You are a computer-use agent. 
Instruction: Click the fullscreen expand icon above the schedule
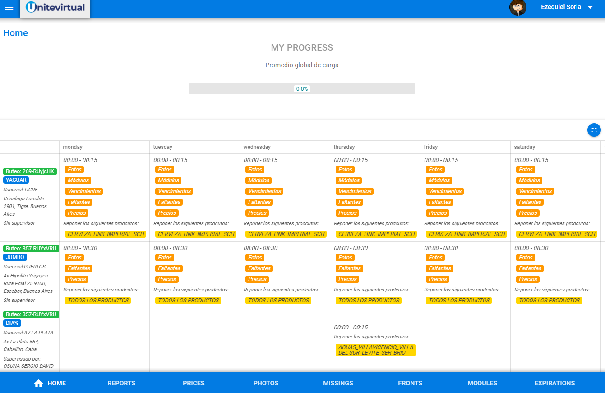[x=594, y=130]
